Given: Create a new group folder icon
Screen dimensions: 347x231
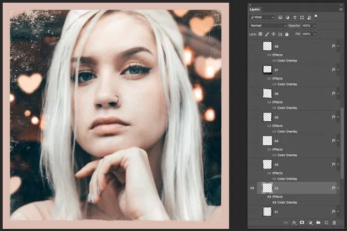Looking at the screenshot, I should pos(318,223).
